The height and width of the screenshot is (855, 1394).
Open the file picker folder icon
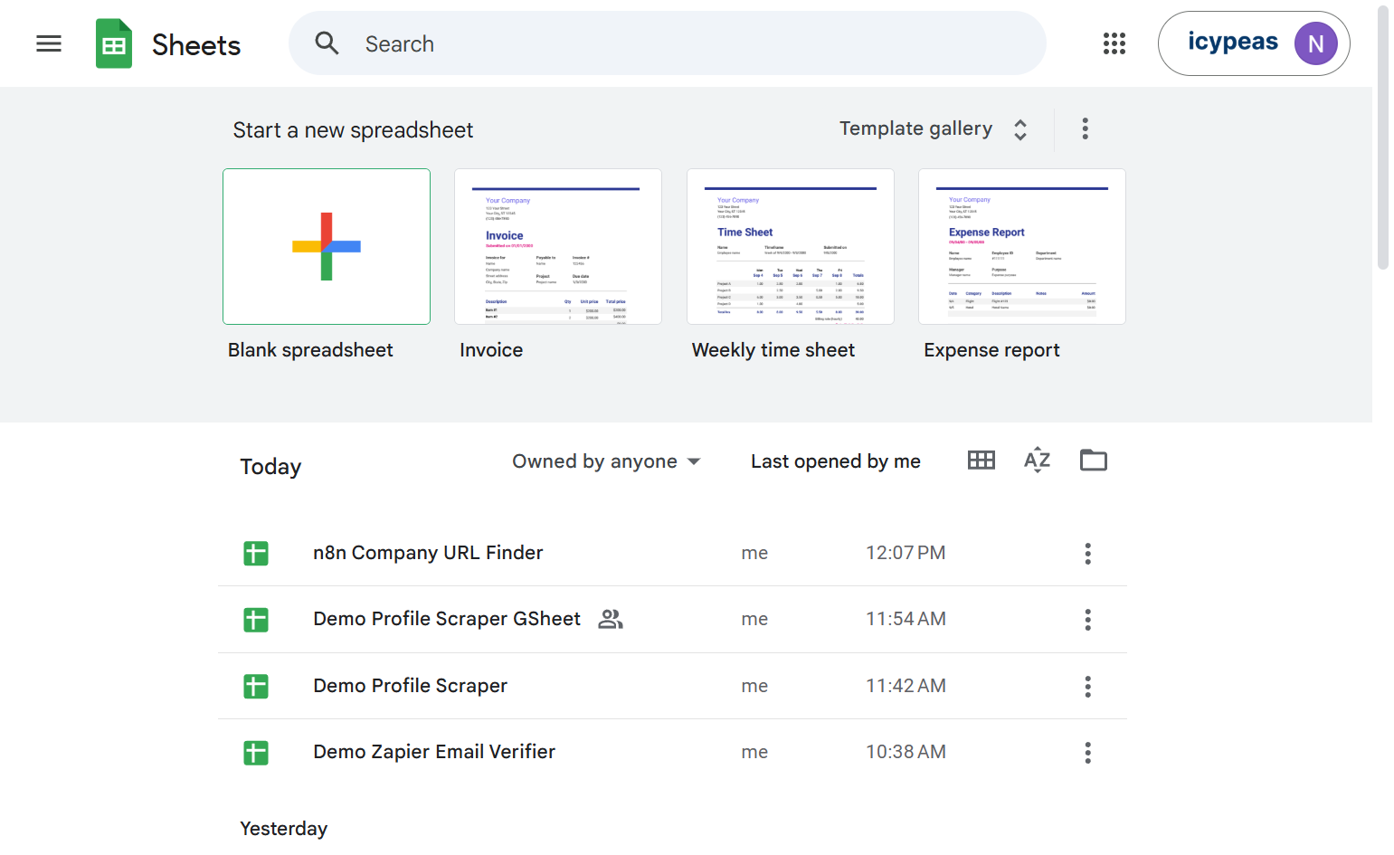(x=1094, y=461)
